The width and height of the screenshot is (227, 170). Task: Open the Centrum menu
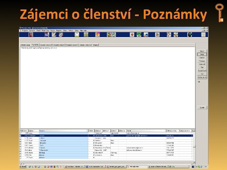click(x=32, y=31)
